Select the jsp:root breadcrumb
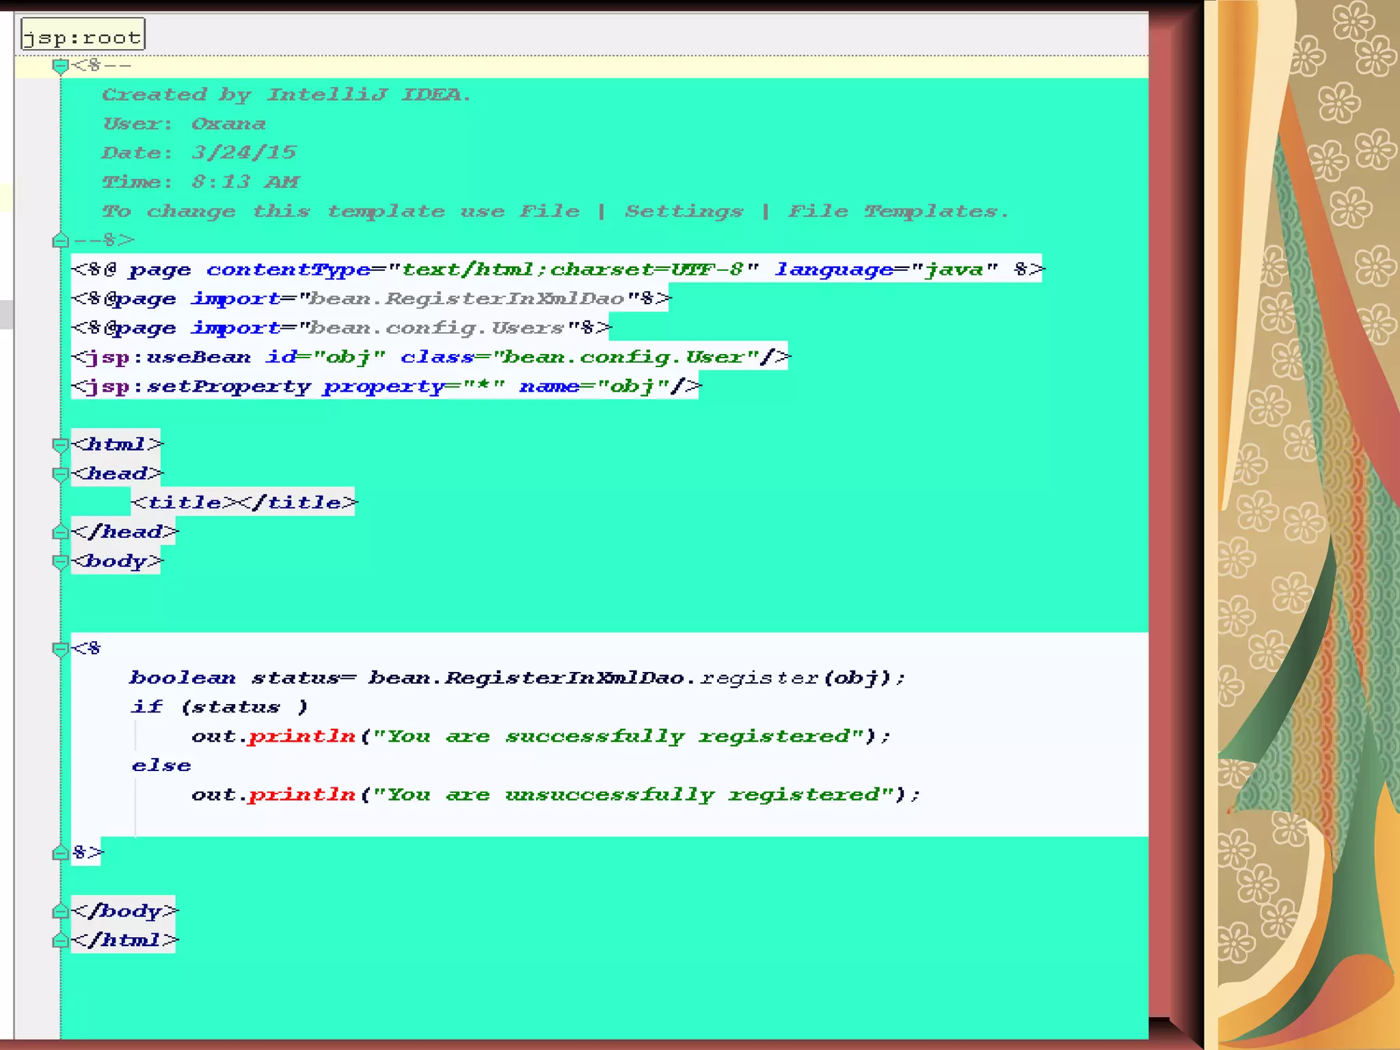Viewport: 1400px width, 1050px height. 83,36
